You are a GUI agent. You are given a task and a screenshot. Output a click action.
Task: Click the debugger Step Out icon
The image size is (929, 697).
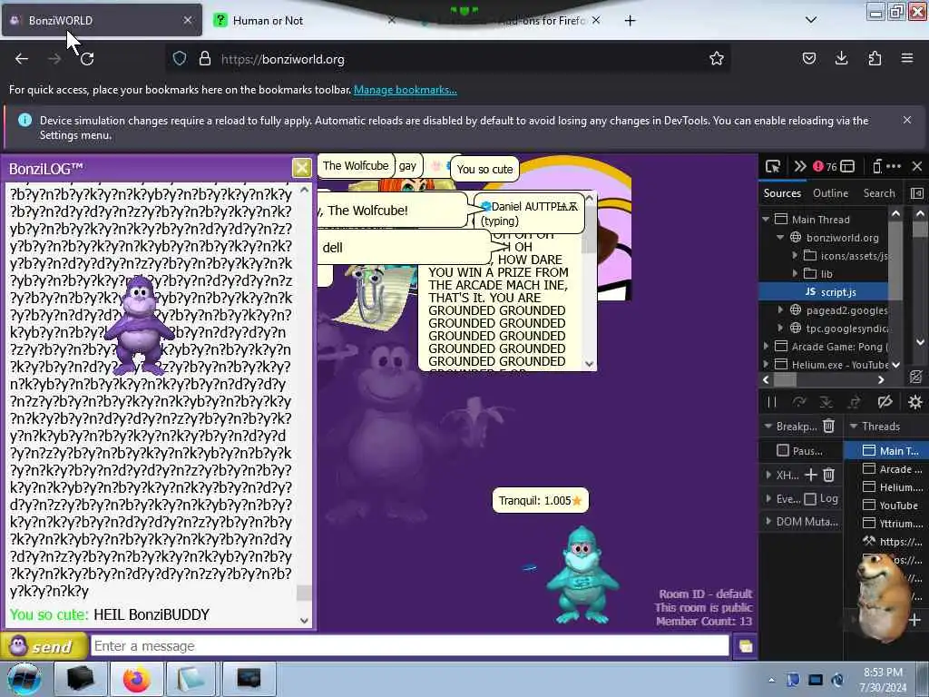[x=854, y=402]
